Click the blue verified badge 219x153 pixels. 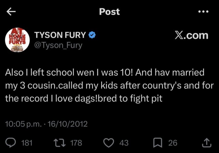(92, 35)
